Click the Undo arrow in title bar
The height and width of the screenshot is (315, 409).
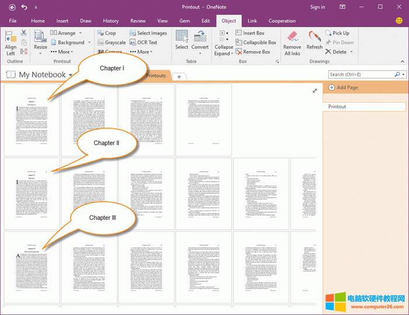pos(24,7)
